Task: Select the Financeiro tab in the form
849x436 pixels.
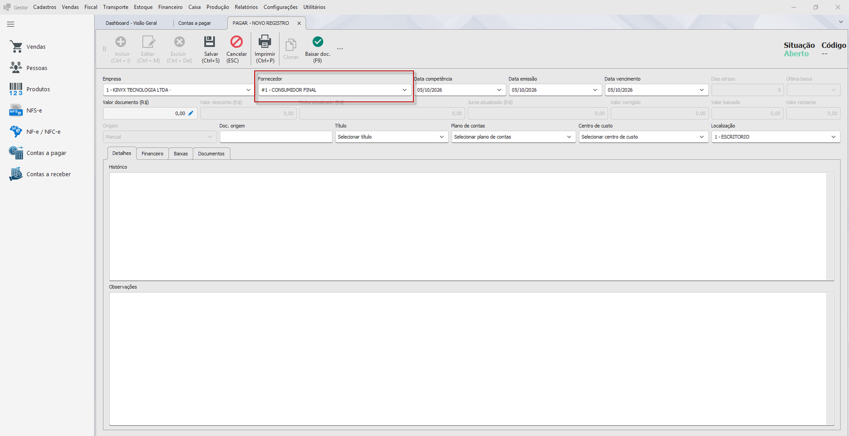Action: click(152, 153)
